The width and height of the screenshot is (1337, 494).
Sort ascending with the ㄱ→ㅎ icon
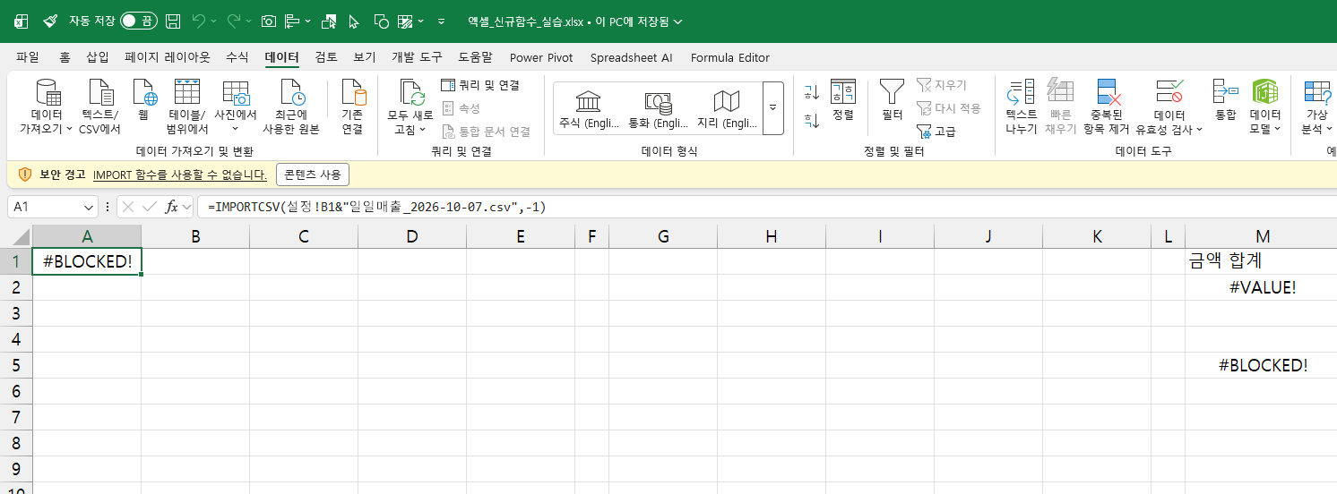(811, 91)
